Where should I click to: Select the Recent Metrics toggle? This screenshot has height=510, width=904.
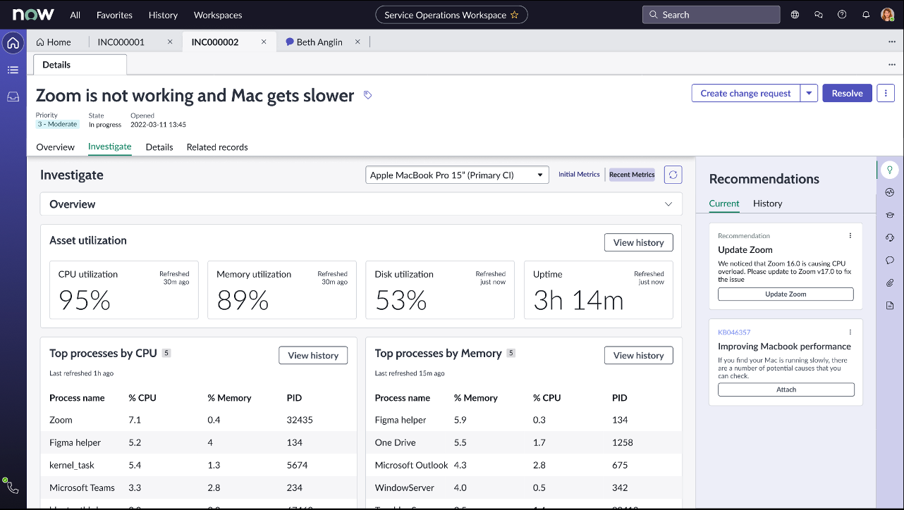[632, 175]
